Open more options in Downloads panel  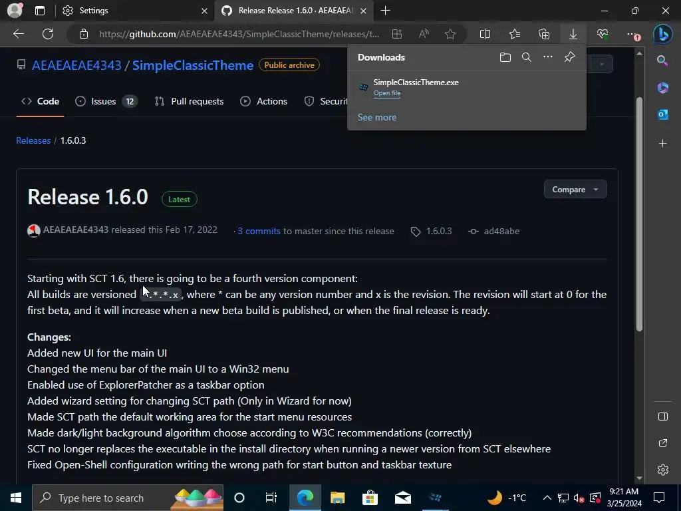pyautogui.click(x=548, y=57)
